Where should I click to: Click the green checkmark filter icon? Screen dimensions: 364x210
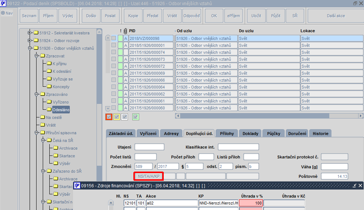click(x=136, y=117)
